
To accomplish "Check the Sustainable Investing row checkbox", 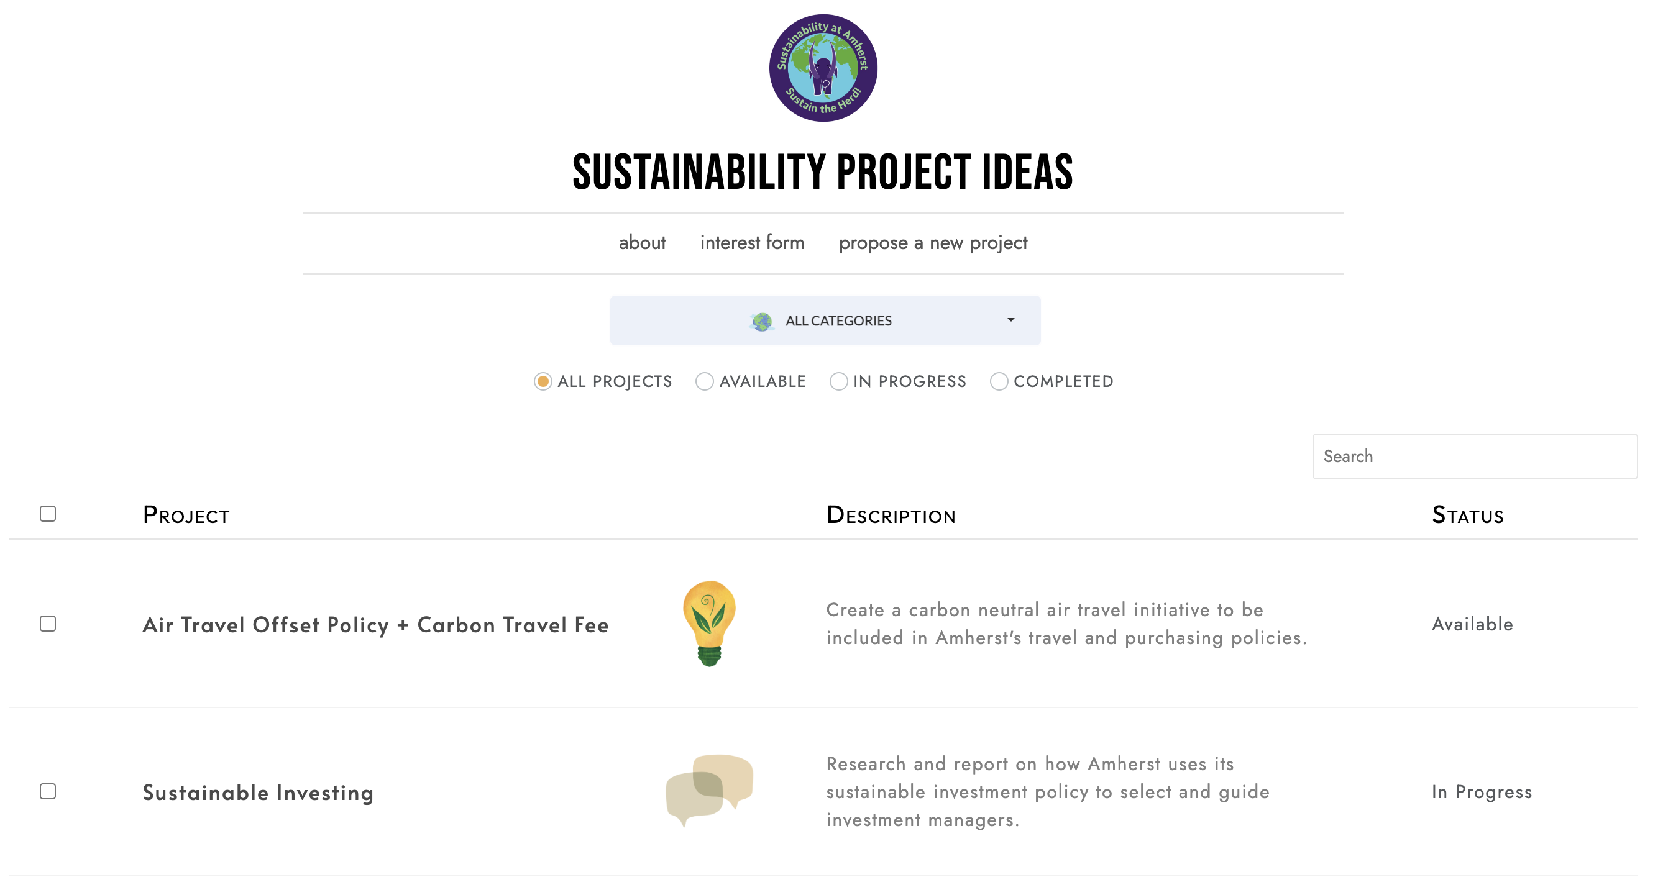I will click(48, 791).
